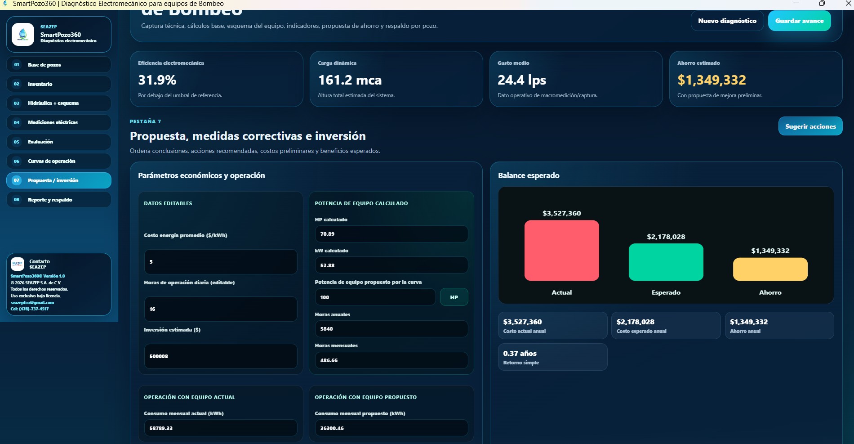Click the 02 step badge for Inventario
The width and height of the screenshot is (854, 444).
17,84
